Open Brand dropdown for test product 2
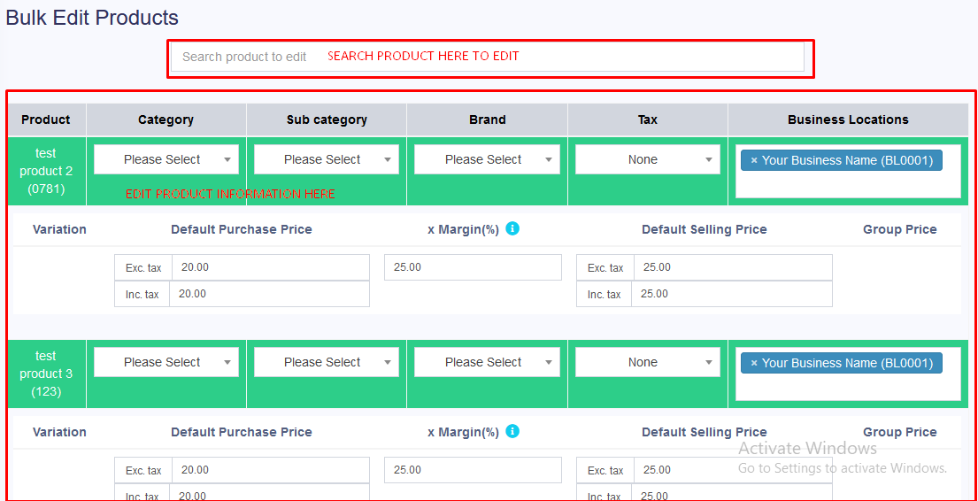The width and height of the screenshot is (978, 501). tap(487, 159)
